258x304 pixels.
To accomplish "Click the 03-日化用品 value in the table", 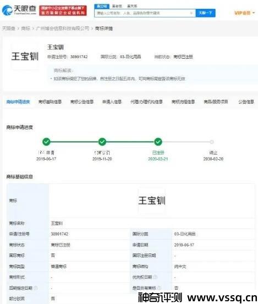I will [x=185, y=234].
